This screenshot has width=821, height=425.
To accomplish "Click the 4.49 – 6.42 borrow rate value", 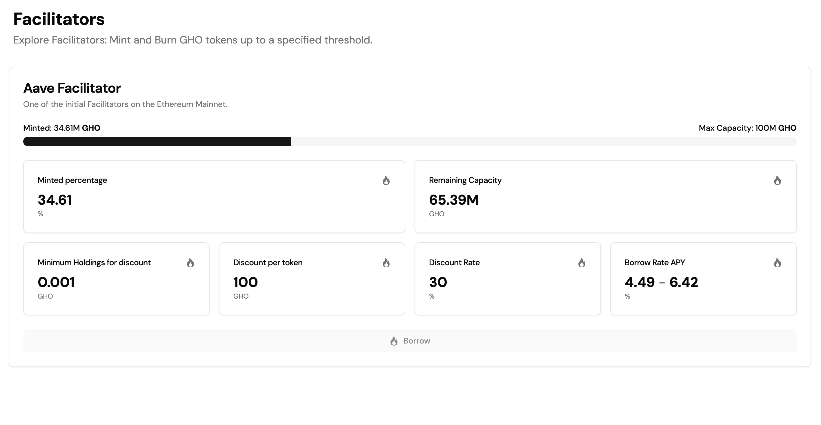I will pos(661,282).
